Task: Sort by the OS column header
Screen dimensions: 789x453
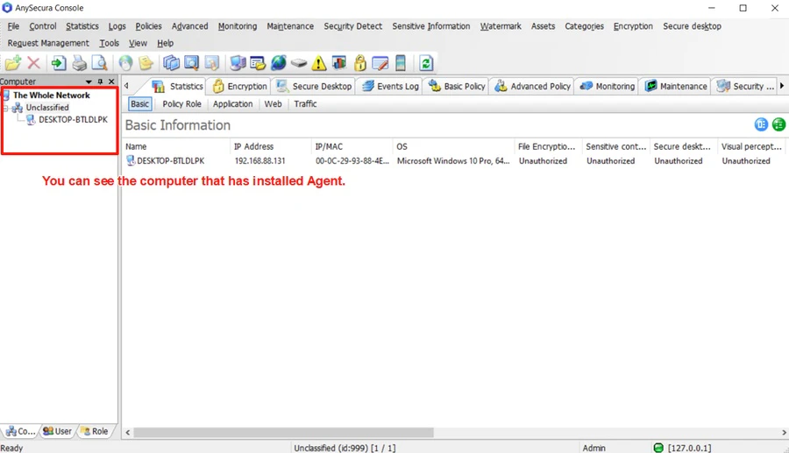Action: pos(453,146)
